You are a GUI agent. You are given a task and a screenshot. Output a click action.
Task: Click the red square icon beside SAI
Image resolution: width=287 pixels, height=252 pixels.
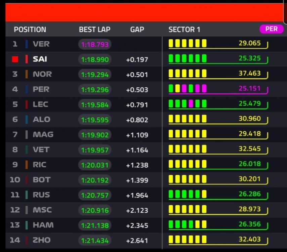click(15, 59)
